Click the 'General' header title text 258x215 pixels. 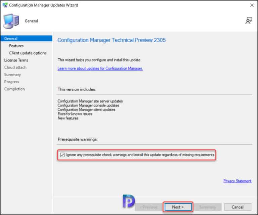pos(31,21)
